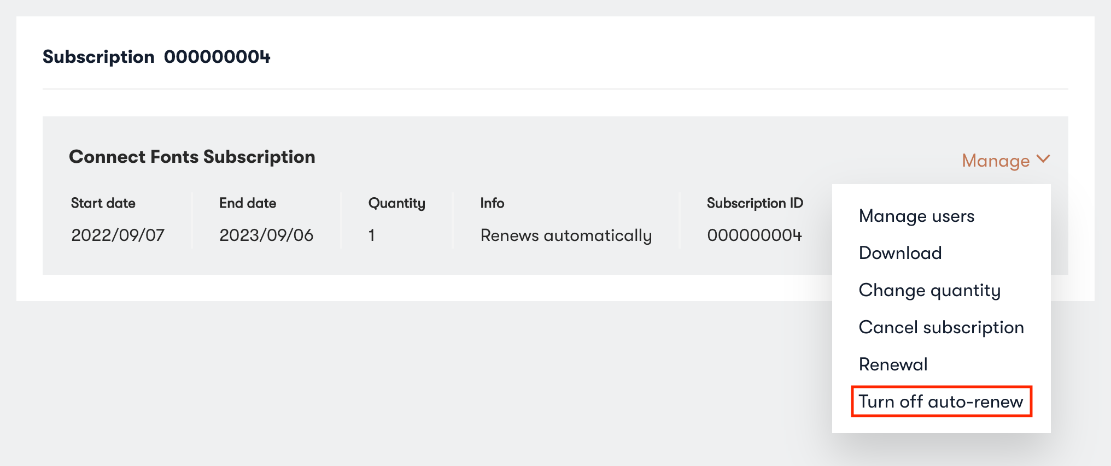
Task: Click the Subscription 000000004 heading
Action: click(x=156, y=57)
